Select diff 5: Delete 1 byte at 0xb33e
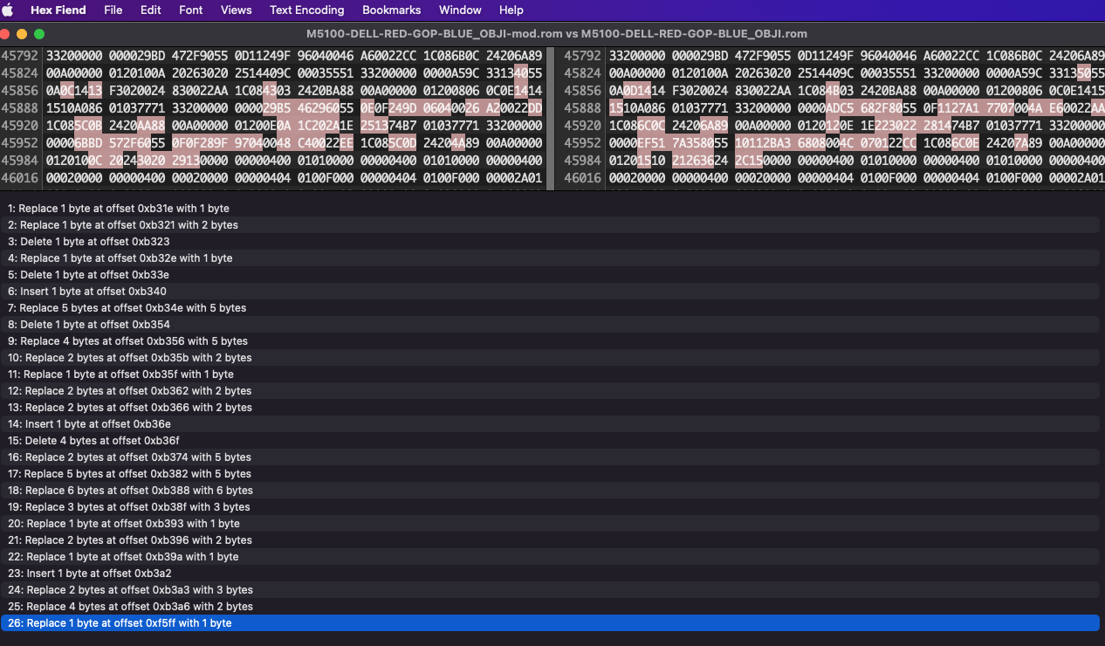The width and height of the screenshot is (1105, 646). [x=550, y=275]
